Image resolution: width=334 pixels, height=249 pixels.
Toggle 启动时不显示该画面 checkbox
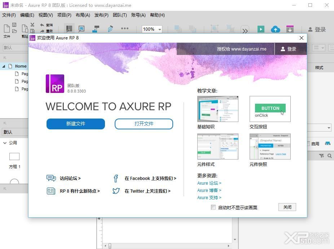click(213, 207)
